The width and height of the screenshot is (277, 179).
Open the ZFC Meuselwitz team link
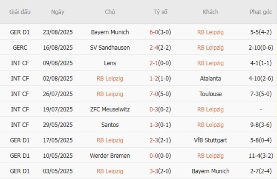click(110, 109)
